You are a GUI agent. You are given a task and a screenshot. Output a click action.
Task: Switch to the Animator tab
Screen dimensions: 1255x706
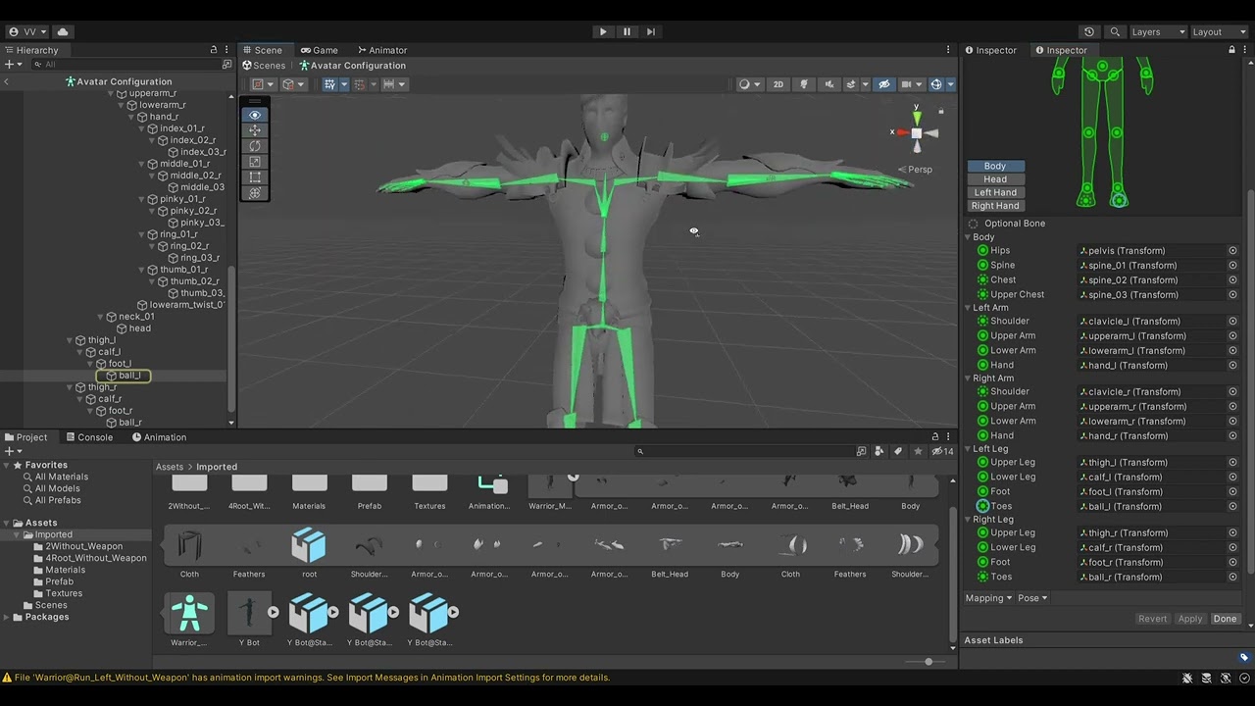382,50
